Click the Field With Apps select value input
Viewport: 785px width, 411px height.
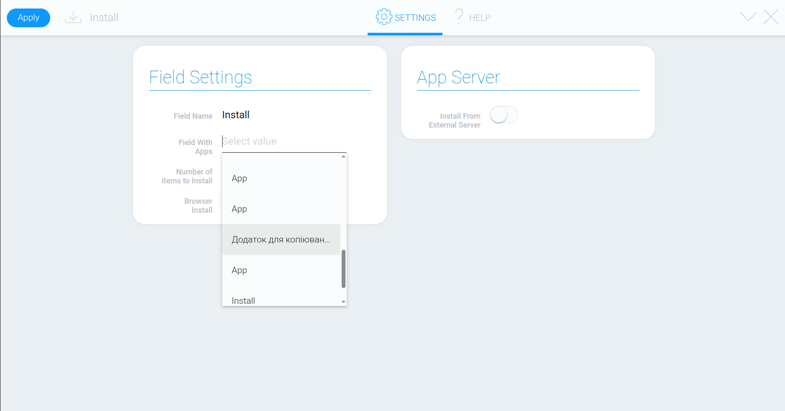284,141
